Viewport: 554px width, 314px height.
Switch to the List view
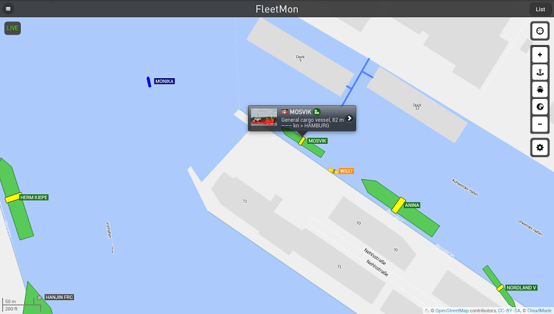pyautogui.click(x=540, y=9)
